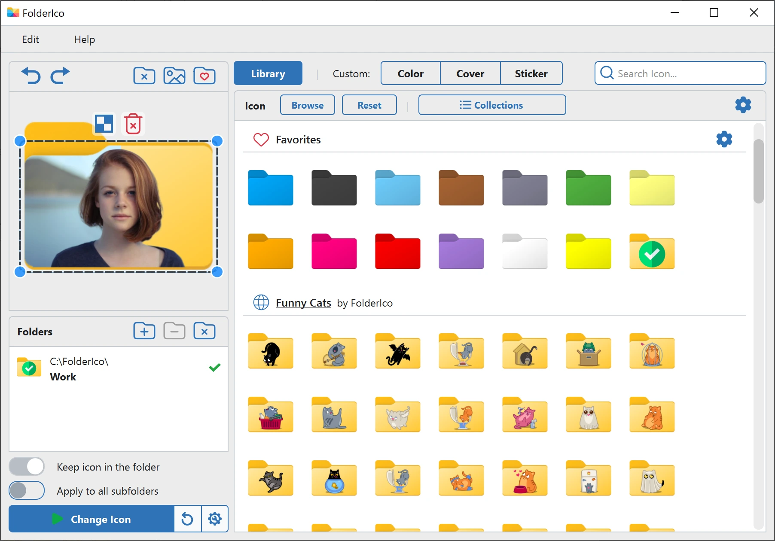
Task: Switch to the Library tab
Action: (268, 73)
